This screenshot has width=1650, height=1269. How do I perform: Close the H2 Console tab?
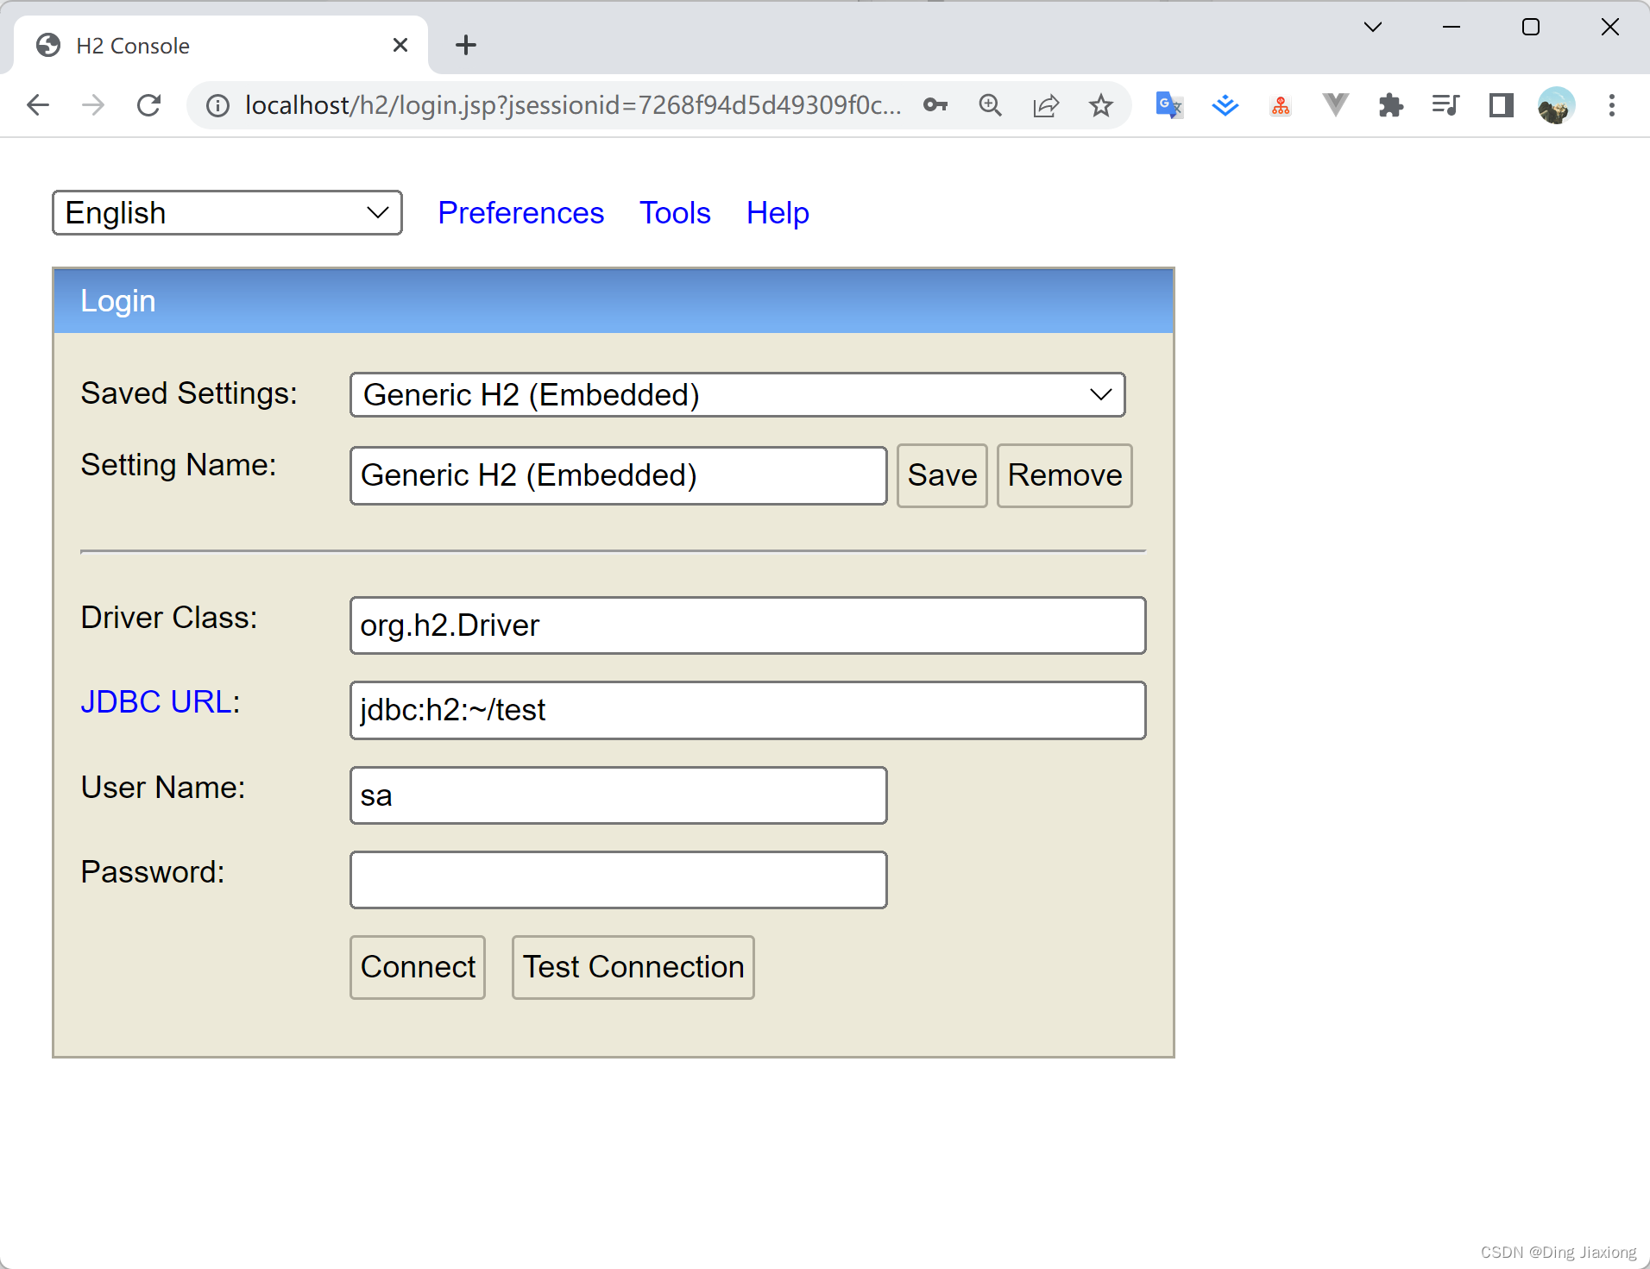coord(400,45)
